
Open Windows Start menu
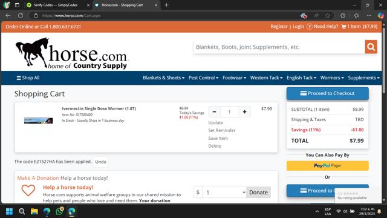click(9, 211)
